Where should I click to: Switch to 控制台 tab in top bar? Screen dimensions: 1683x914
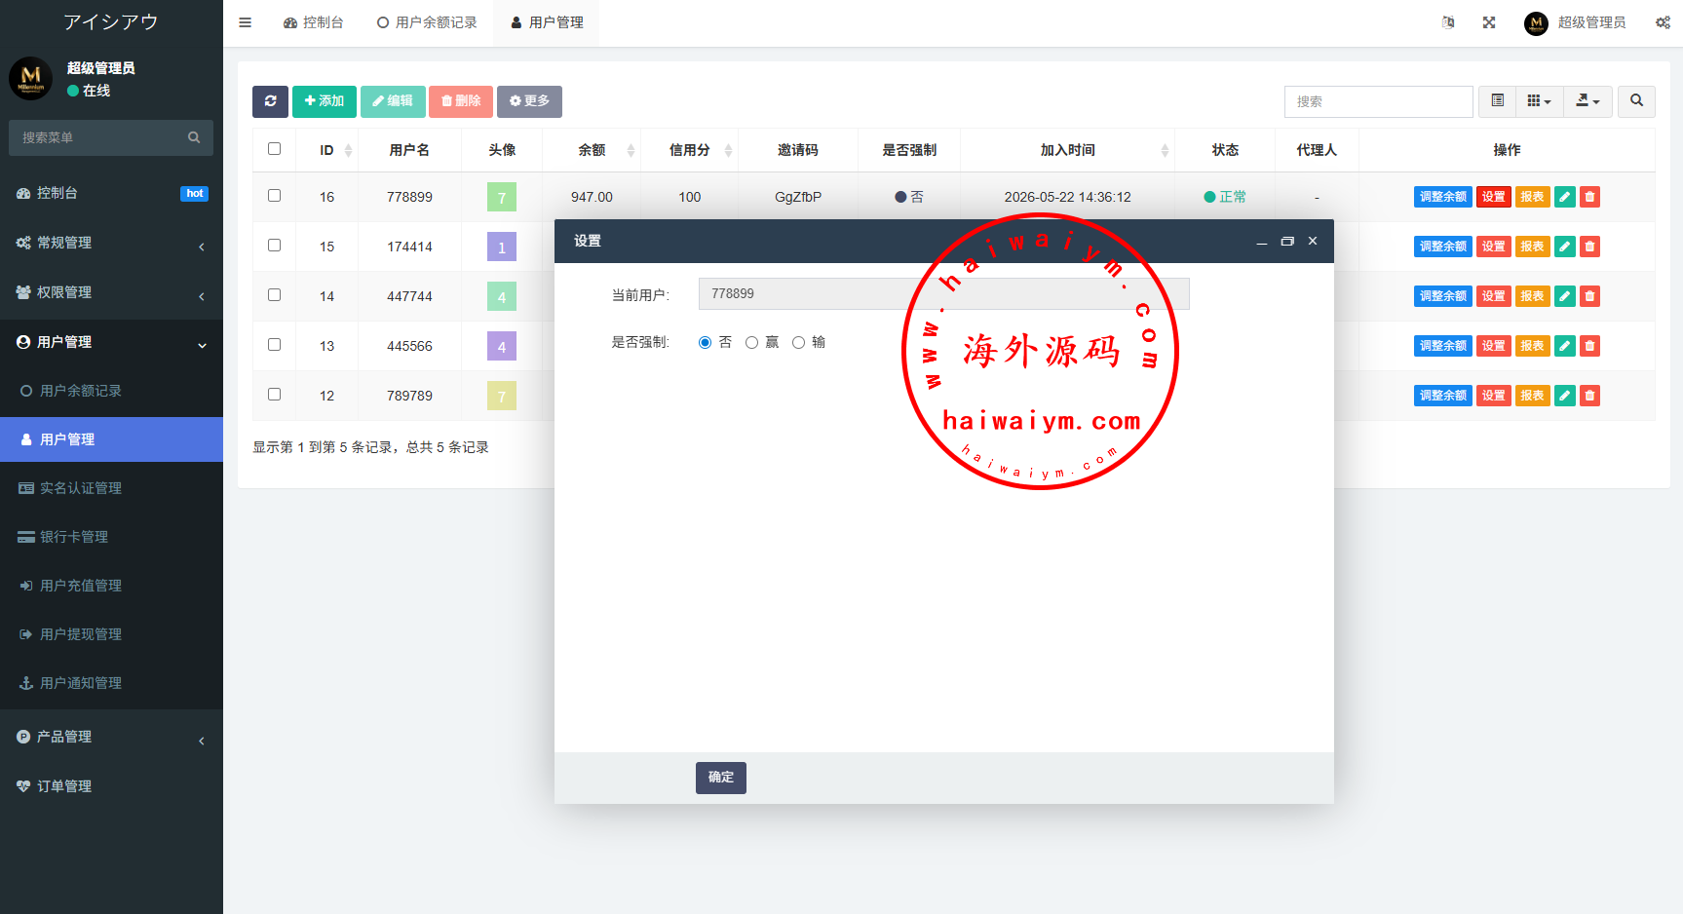pyautogui.click(x=314, y=22)
